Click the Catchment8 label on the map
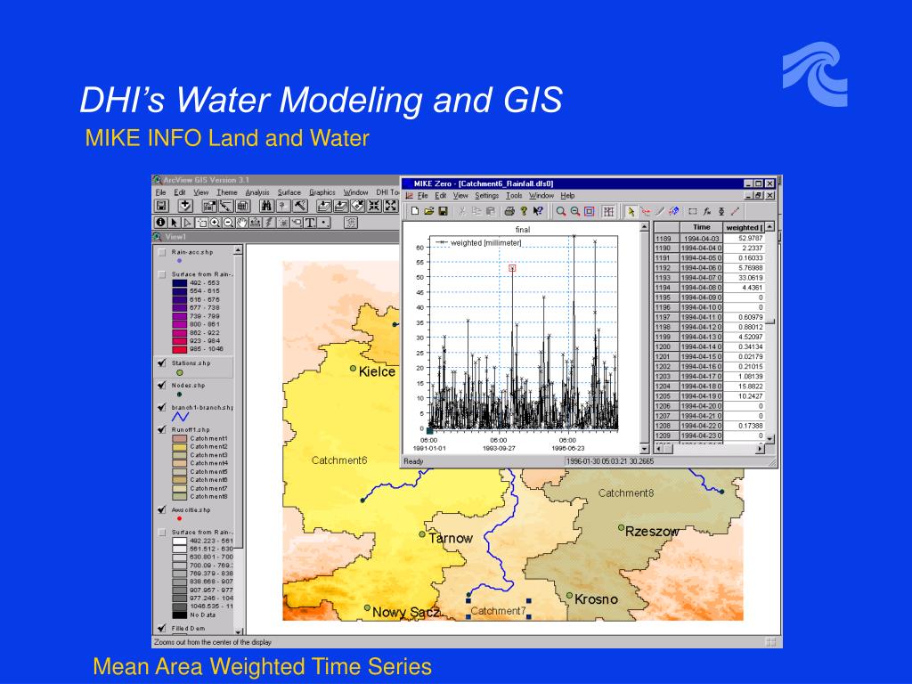Viewport: 912px width, 684px height. (626, 493)
